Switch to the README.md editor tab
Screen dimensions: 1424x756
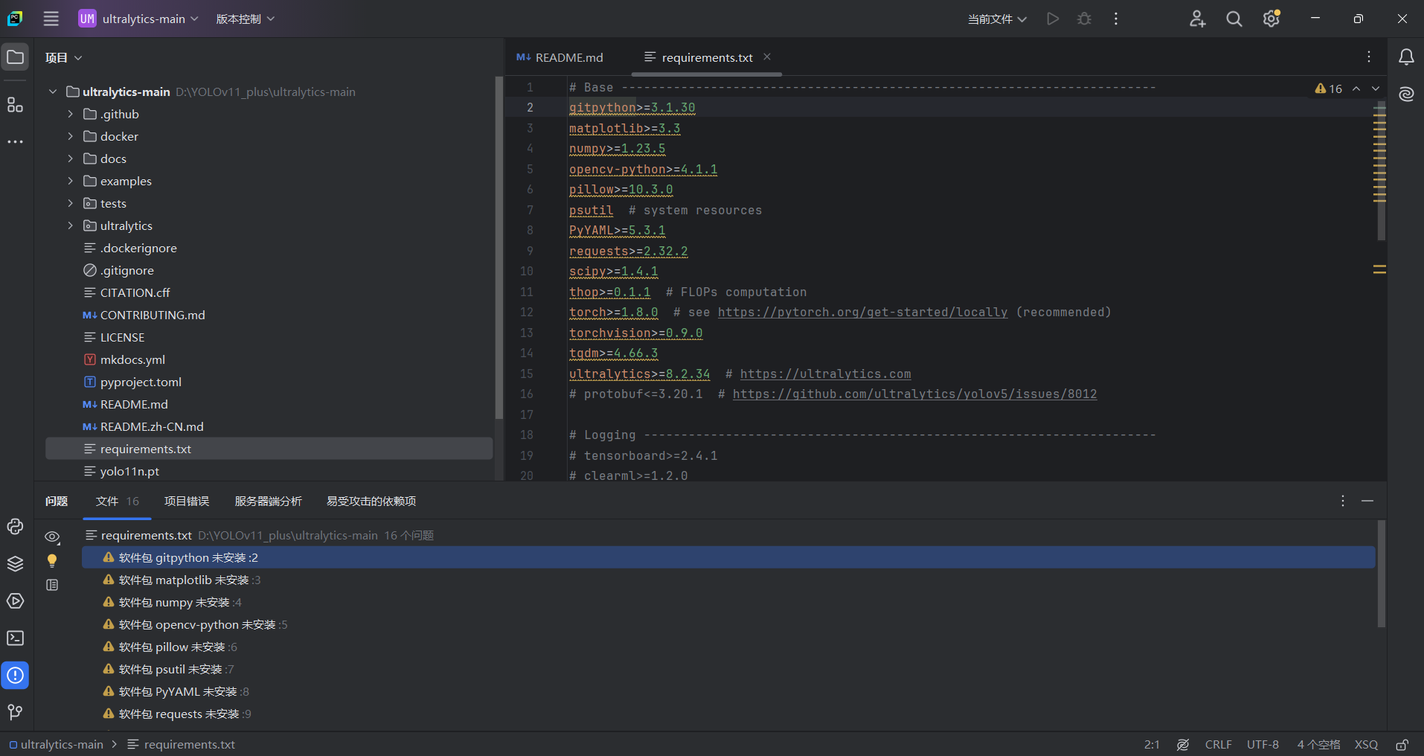[x=560, y=57]
